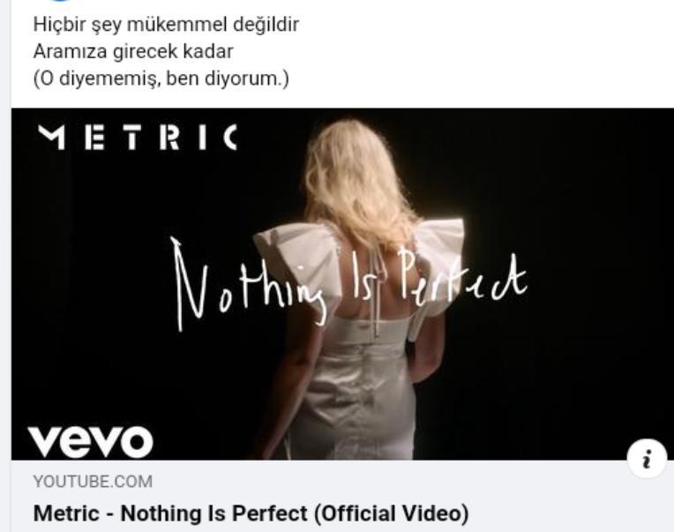The image size is (674, 532).
Task: Click the handwritten word "Nothing"
Action: coord(249,283)
